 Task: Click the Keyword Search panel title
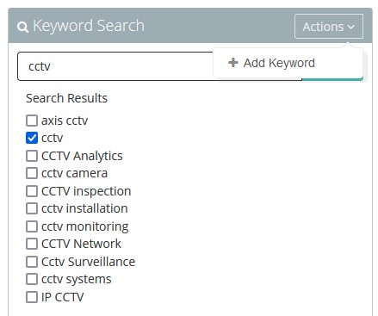point(89,26)
